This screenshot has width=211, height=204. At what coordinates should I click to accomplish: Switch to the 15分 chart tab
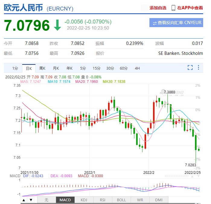coord(97,68)
